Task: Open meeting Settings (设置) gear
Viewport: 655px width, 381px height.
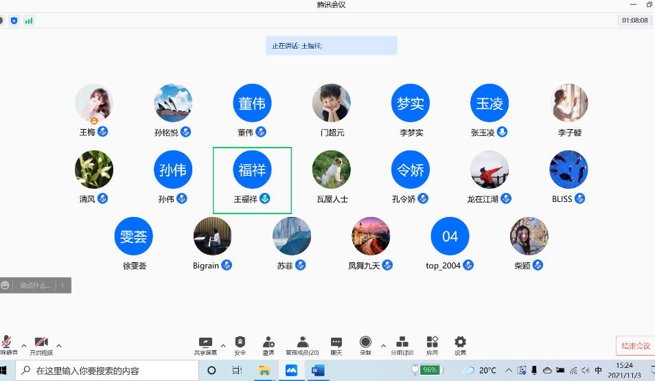Action: tap(460, 343)
